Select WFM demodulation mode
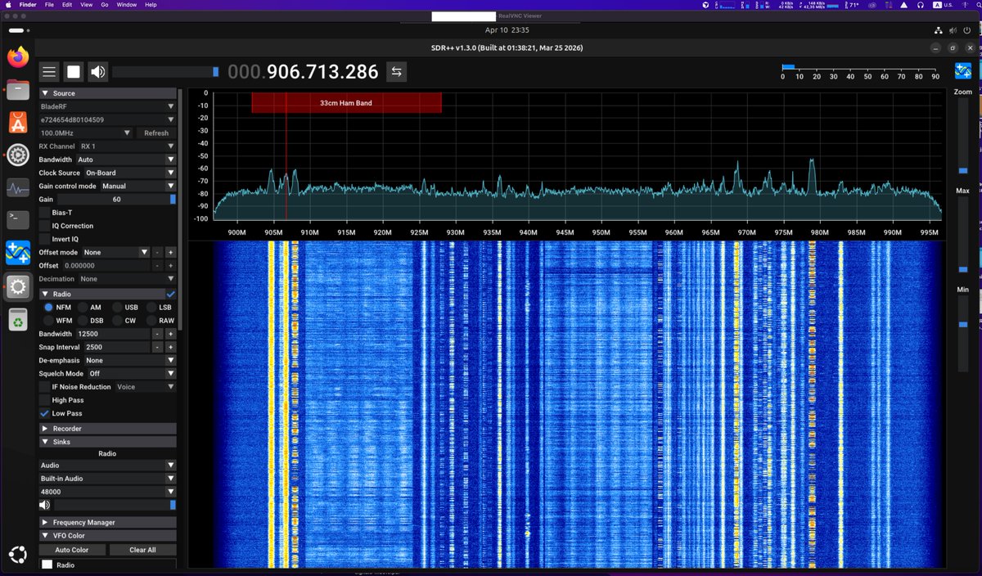Image resolution: width=982 pixels, height=576 pixels. click(48, 321)
